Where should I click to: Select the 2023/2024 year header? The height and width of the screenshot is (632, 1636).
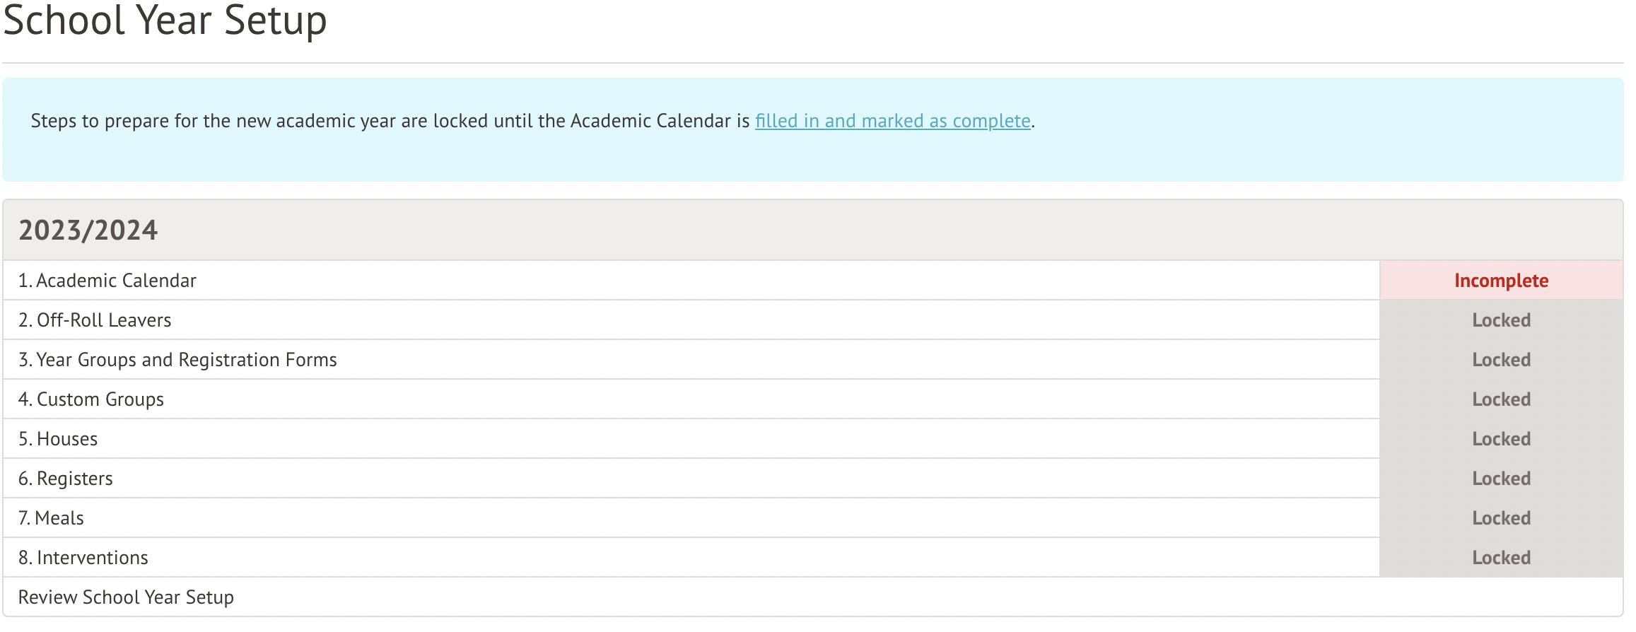click(x=88, y=230)
